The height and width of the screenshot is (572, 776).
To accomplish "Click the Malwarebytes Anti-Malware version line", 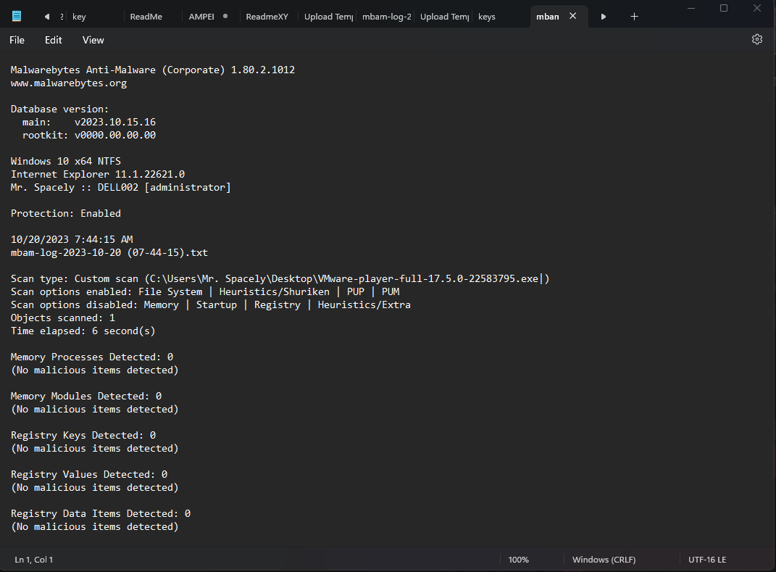I will pyautogui.click(x=152, y=70).
